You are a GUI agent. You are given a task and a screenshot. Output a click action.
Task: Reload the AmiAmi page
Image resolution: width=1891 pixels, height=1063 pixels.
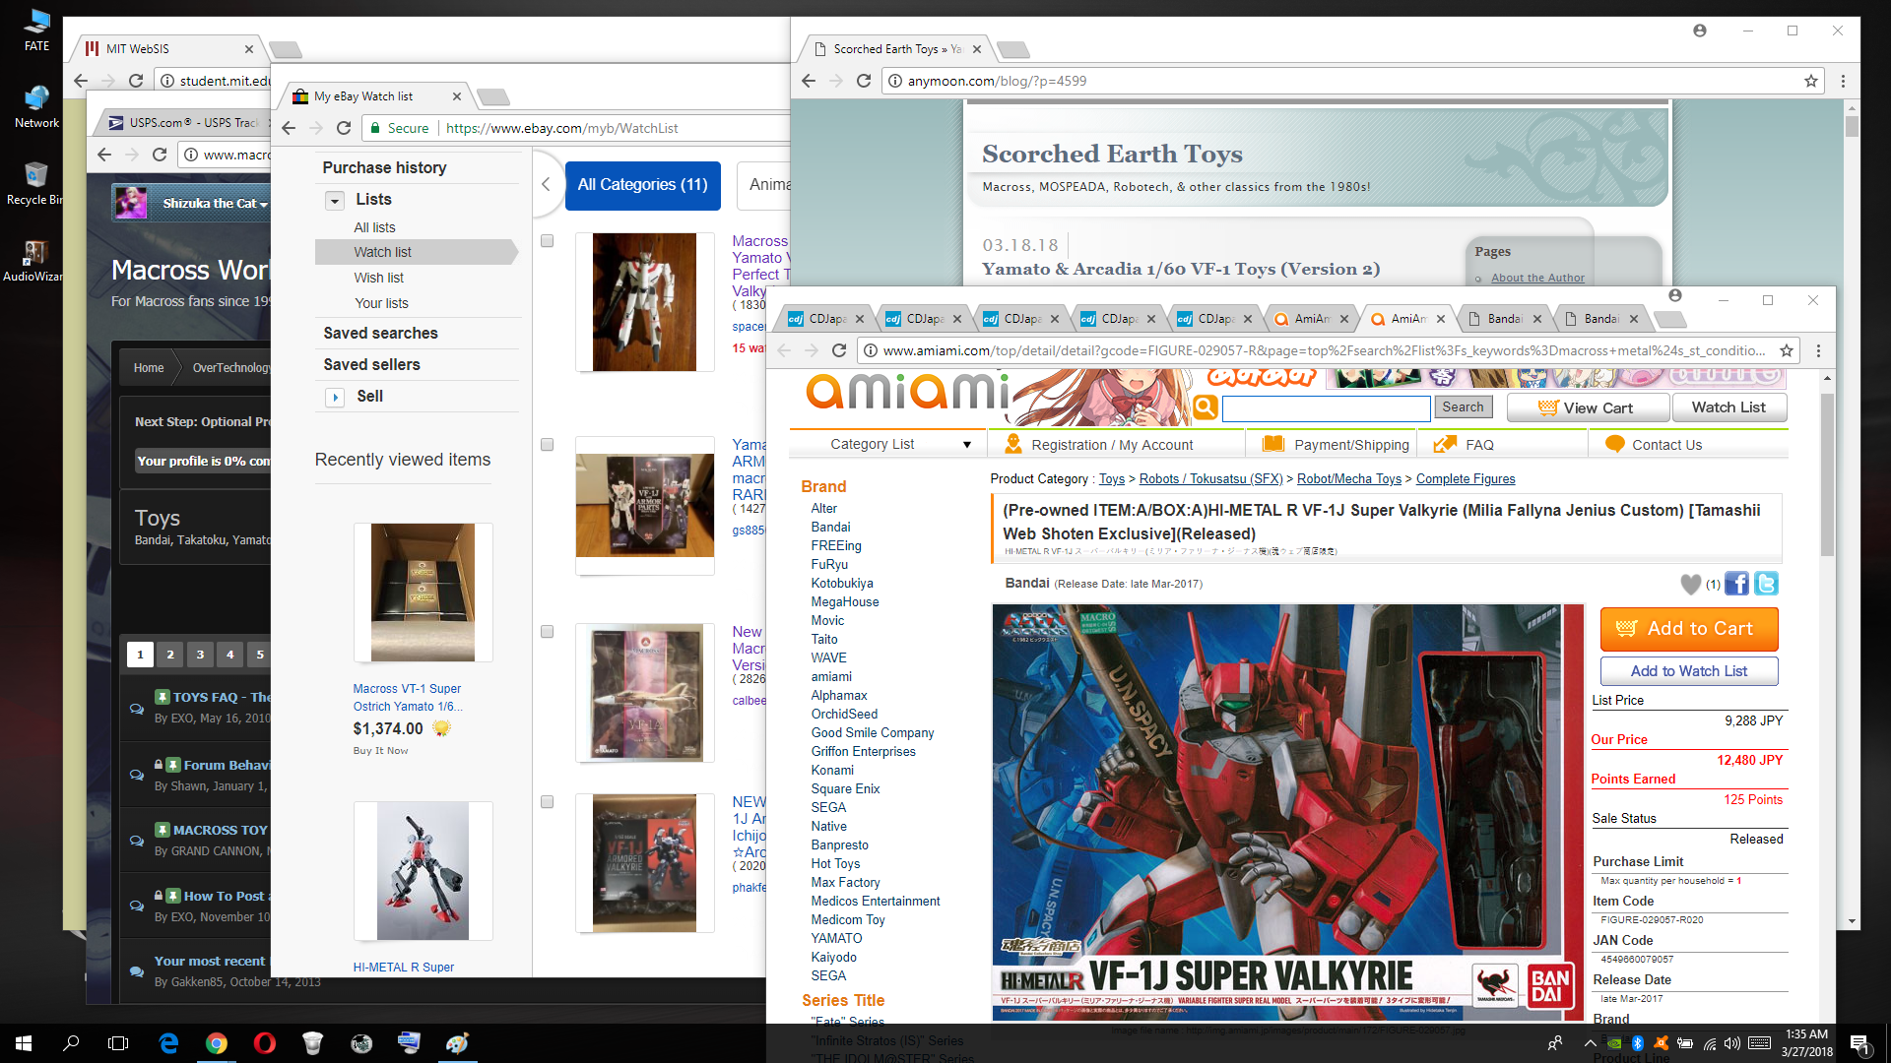point(839,350)
